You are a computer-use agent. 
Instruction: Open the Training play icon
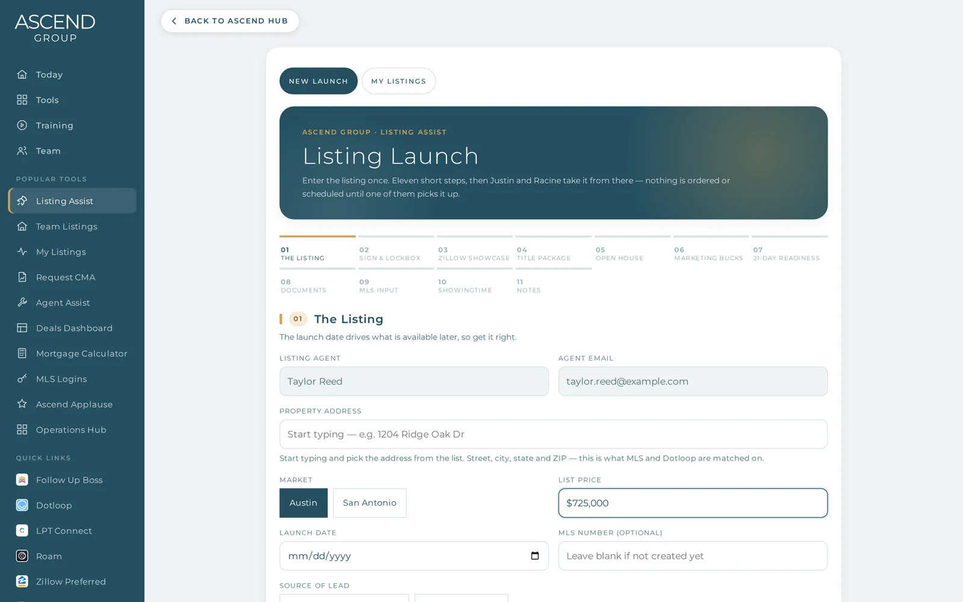(x=22, y=125)
